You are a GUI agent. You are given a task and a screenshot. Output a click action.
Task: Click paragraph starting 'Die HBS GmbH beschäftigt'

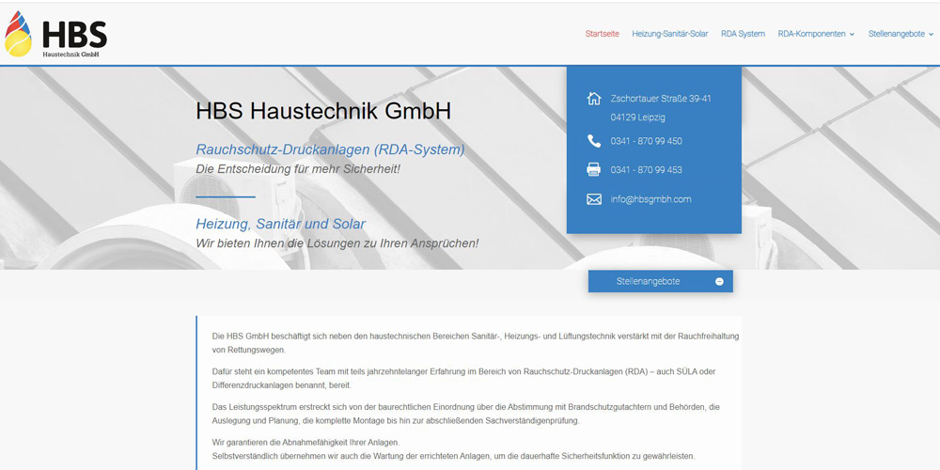coord(476,343)
